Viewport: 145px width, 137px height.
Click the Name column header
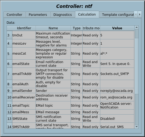click(x=53, y=28)
